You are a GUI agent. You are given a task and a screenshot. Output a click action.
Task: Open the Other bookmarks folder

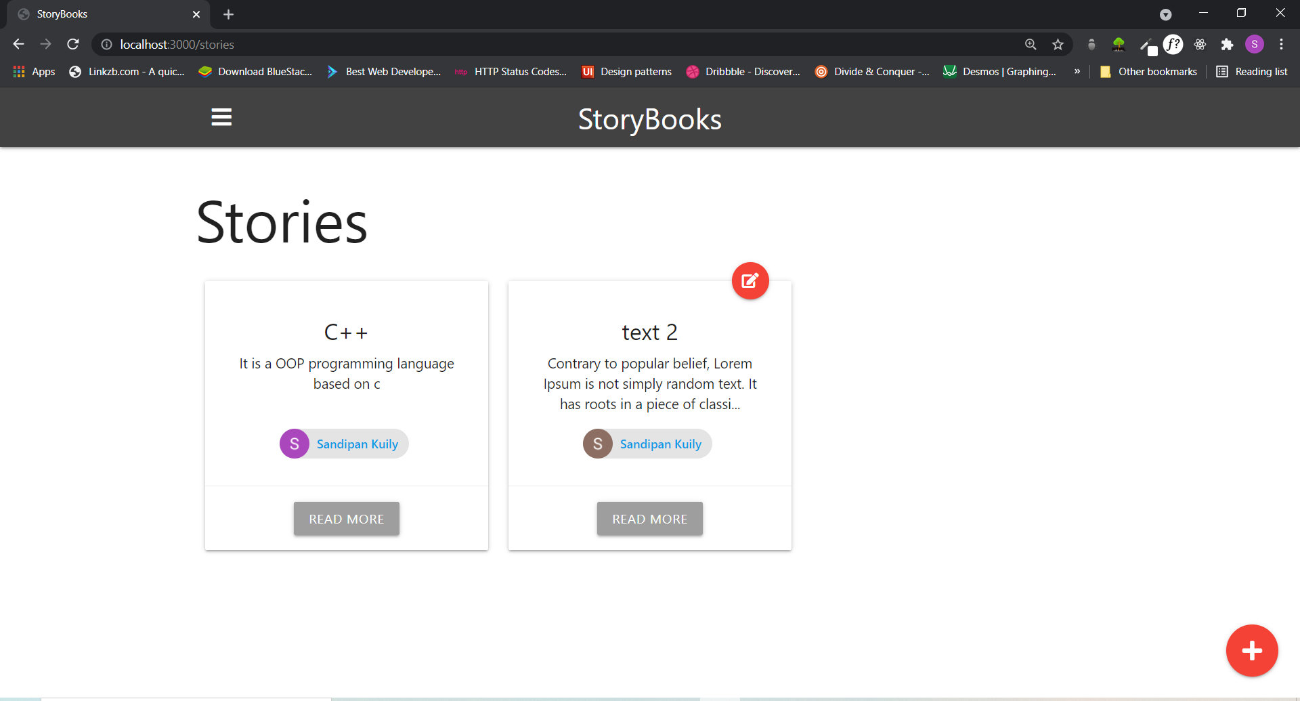(x=1148, y=71)
